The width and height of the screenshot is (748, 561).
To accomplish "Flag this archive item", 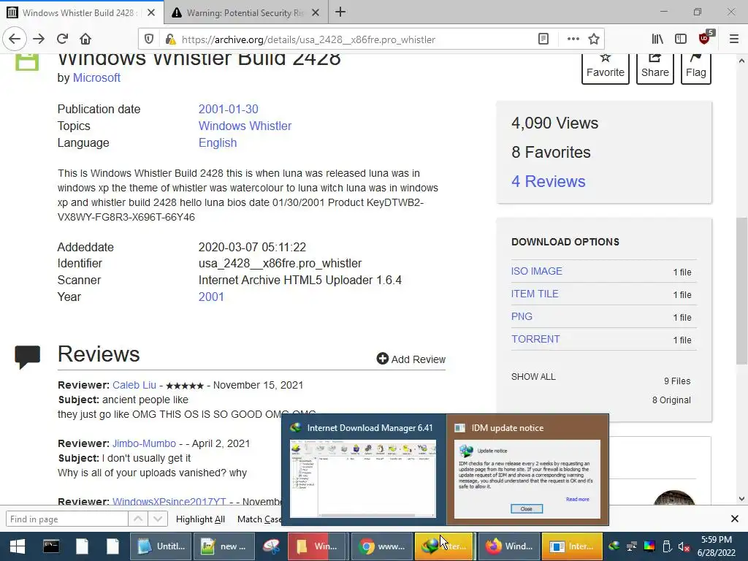I will (x=696, y=68).
